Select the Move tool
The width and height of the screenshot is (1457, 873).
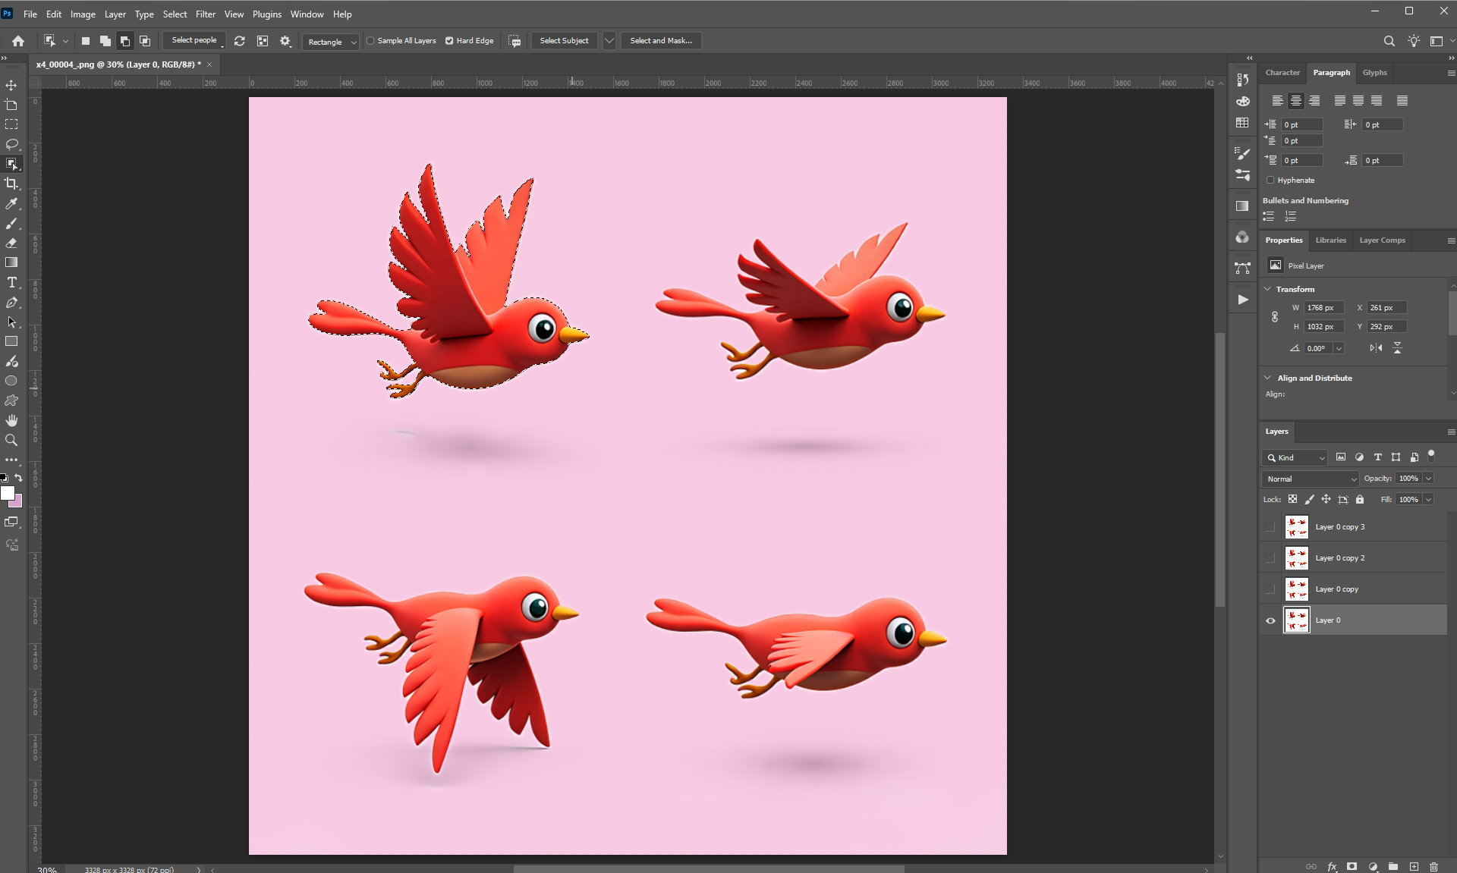tap(11, 85)
